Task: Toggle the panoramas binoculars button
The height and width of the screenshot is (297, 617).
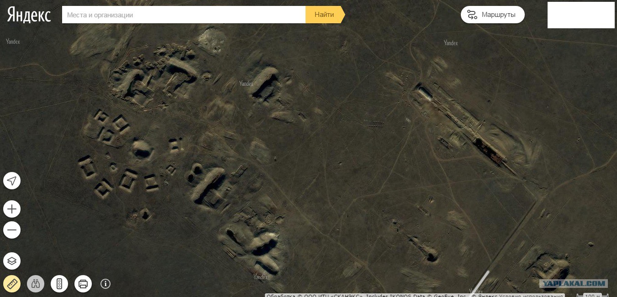Action: tap(36, 284)
